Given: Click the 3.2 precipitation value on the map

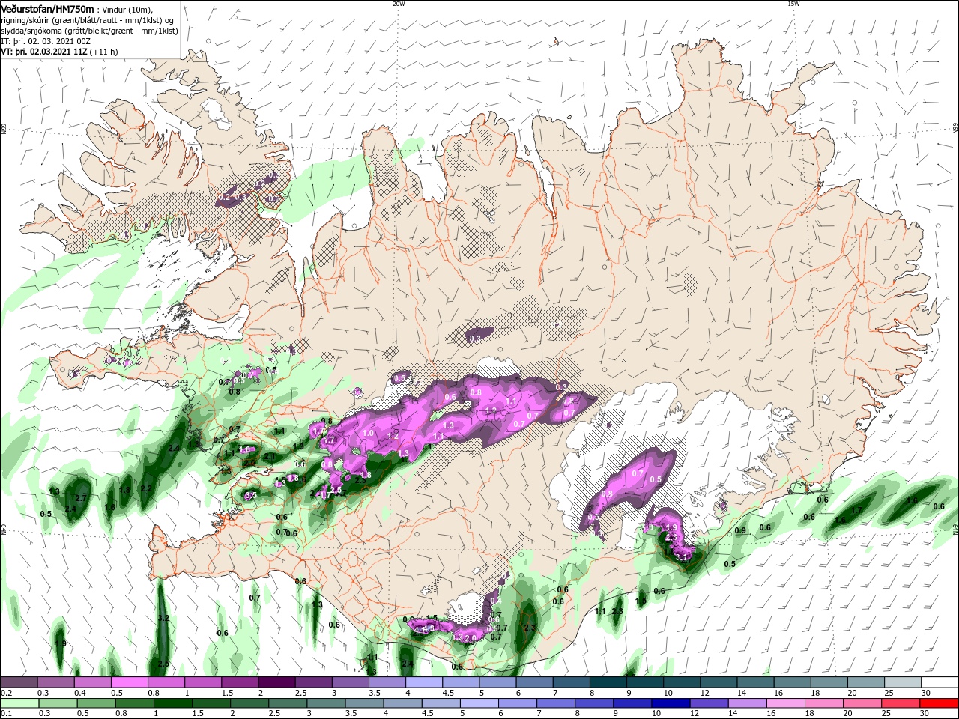Looking at the screenshot, I should click(x=163, y=618).
